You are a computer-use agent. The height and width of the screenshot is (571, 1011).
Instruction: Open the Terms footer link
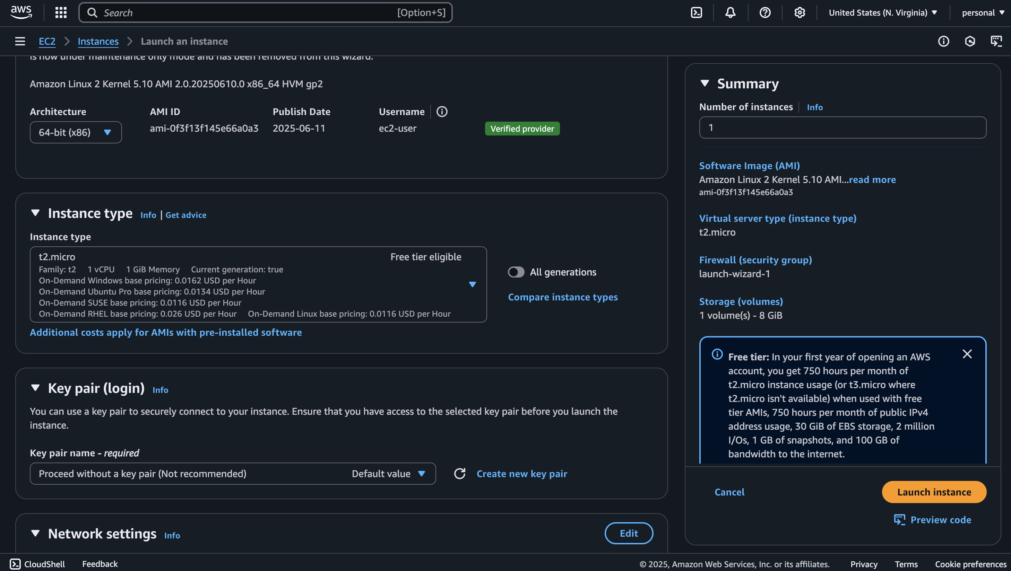pos(906,564)
